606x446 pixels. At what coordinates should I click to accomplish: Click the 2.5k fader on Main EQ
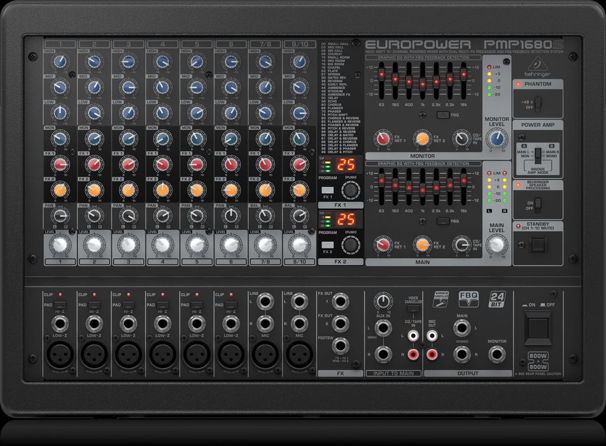(x=436, y=187)
